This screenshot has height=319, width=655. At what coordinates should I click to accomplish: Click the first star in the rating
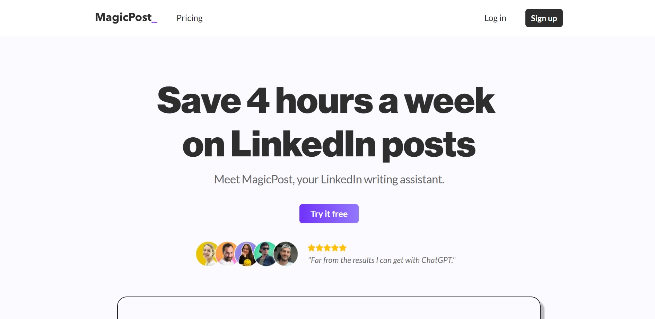point(312,248)
